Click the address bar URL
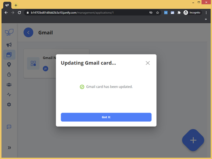 (x=72, y=12)
